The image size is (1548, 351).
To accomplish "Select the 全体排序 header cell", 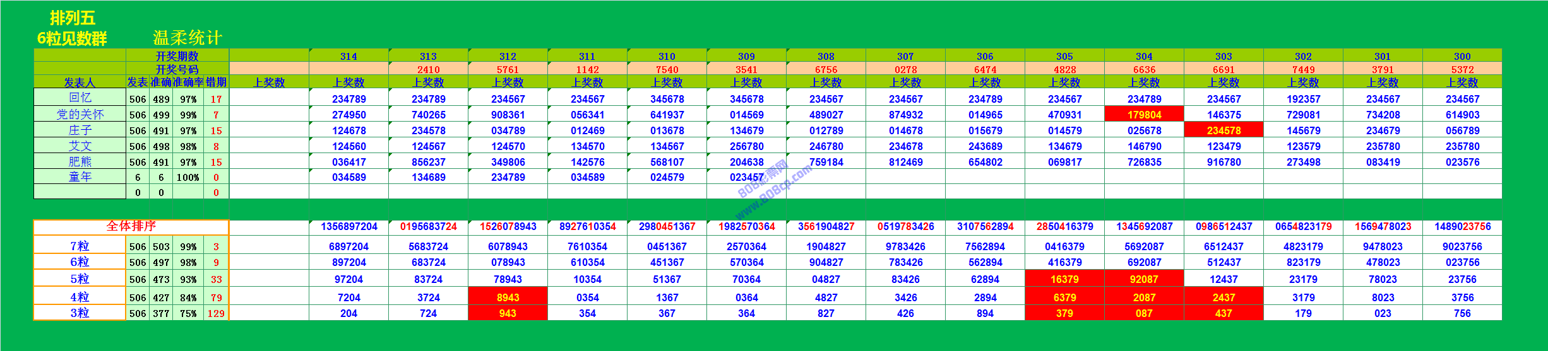I will [131, 226].
